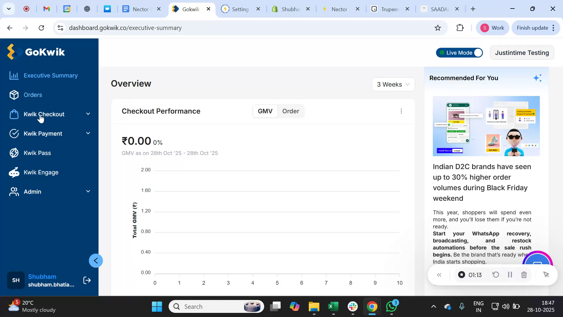Collapse the sidebar using the arrow
This screenshot has width=563, height=317.
pos(96,260)
